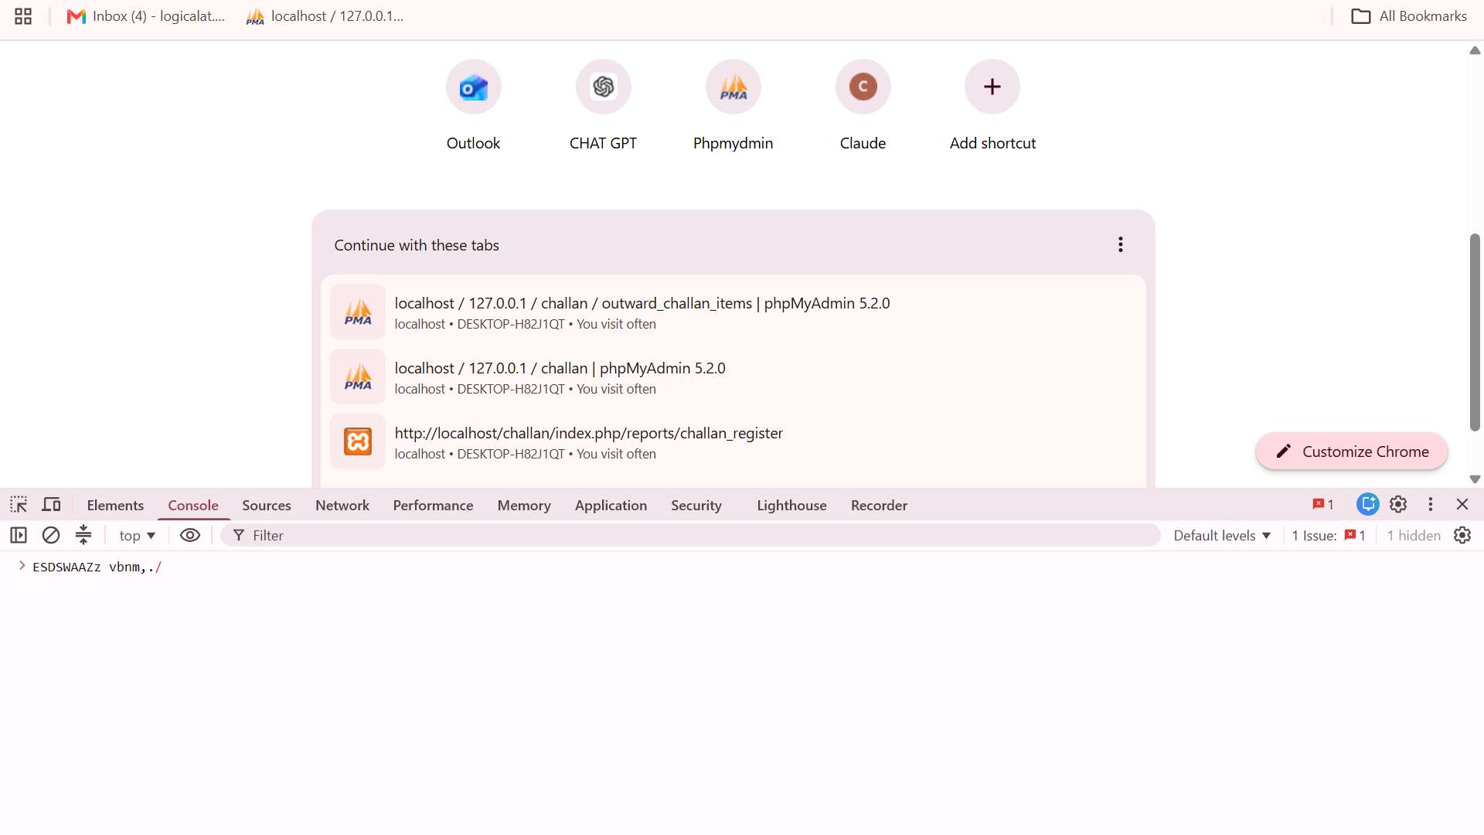1484x835 pixels.
Task: Toggle the console sidebar icon
Action: pos(19,535)
